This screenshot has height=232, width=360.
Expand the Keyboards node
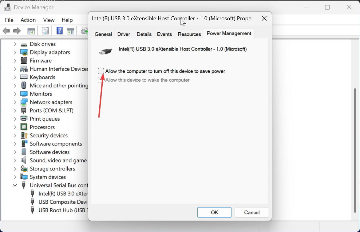coord(15,77)
